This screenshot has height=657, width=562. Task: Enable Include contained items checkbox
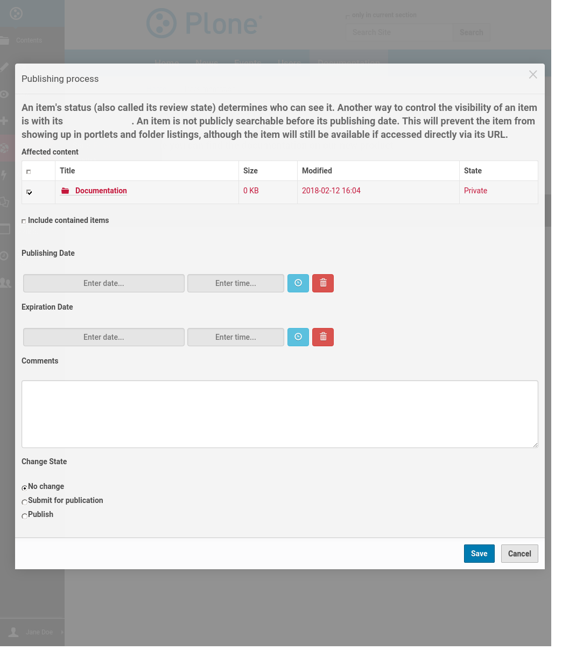[x=24, y=221]
